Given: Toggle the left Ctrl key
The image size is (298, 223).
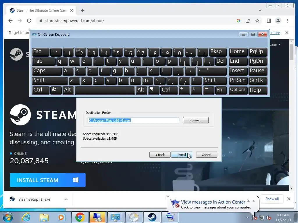Looking at the screenshot, I should (41, 90).
